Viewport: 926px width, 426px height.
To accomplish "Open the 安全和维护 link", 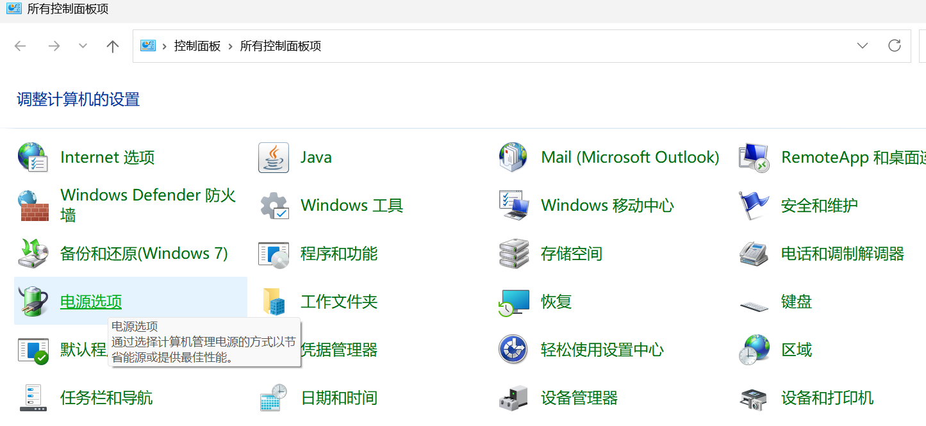I will 820,206.
